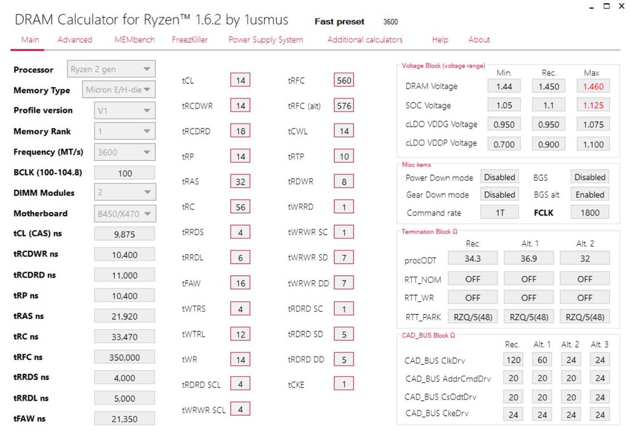The image size is (628, 430).
Task: Expand the Memory Type dropdown
Action: point(119,90)
